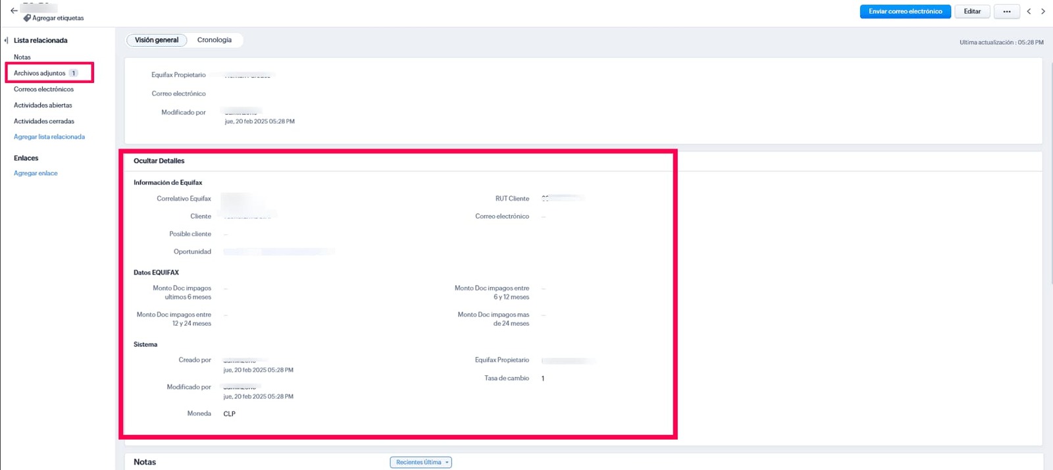Go to the next record arrow
Viewport: 1053px width, 470px height.
(1042, 11)
